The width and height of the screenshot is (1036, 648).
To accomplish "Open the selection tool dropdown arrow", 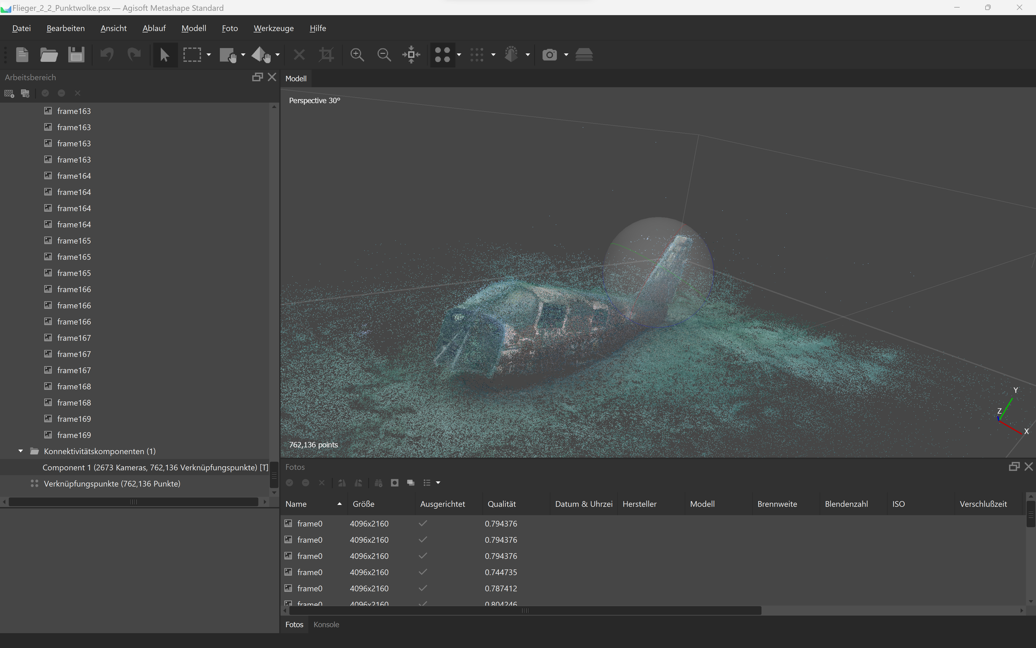I will click(209, 55).
